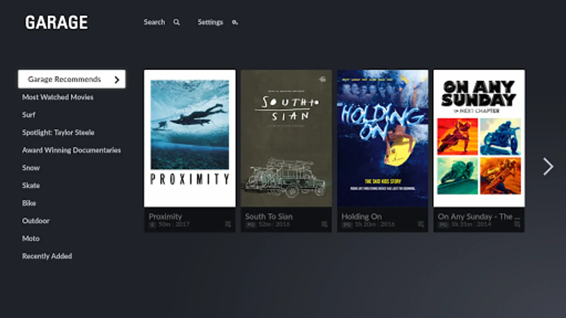Click the Search label
The image size is (566, 318).
[154, 22]
